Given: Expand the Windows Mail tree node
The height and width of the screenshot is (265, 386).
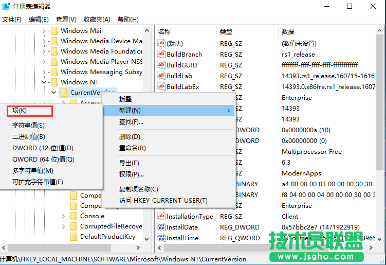Looking at the screenshot, I should (44, 31).
